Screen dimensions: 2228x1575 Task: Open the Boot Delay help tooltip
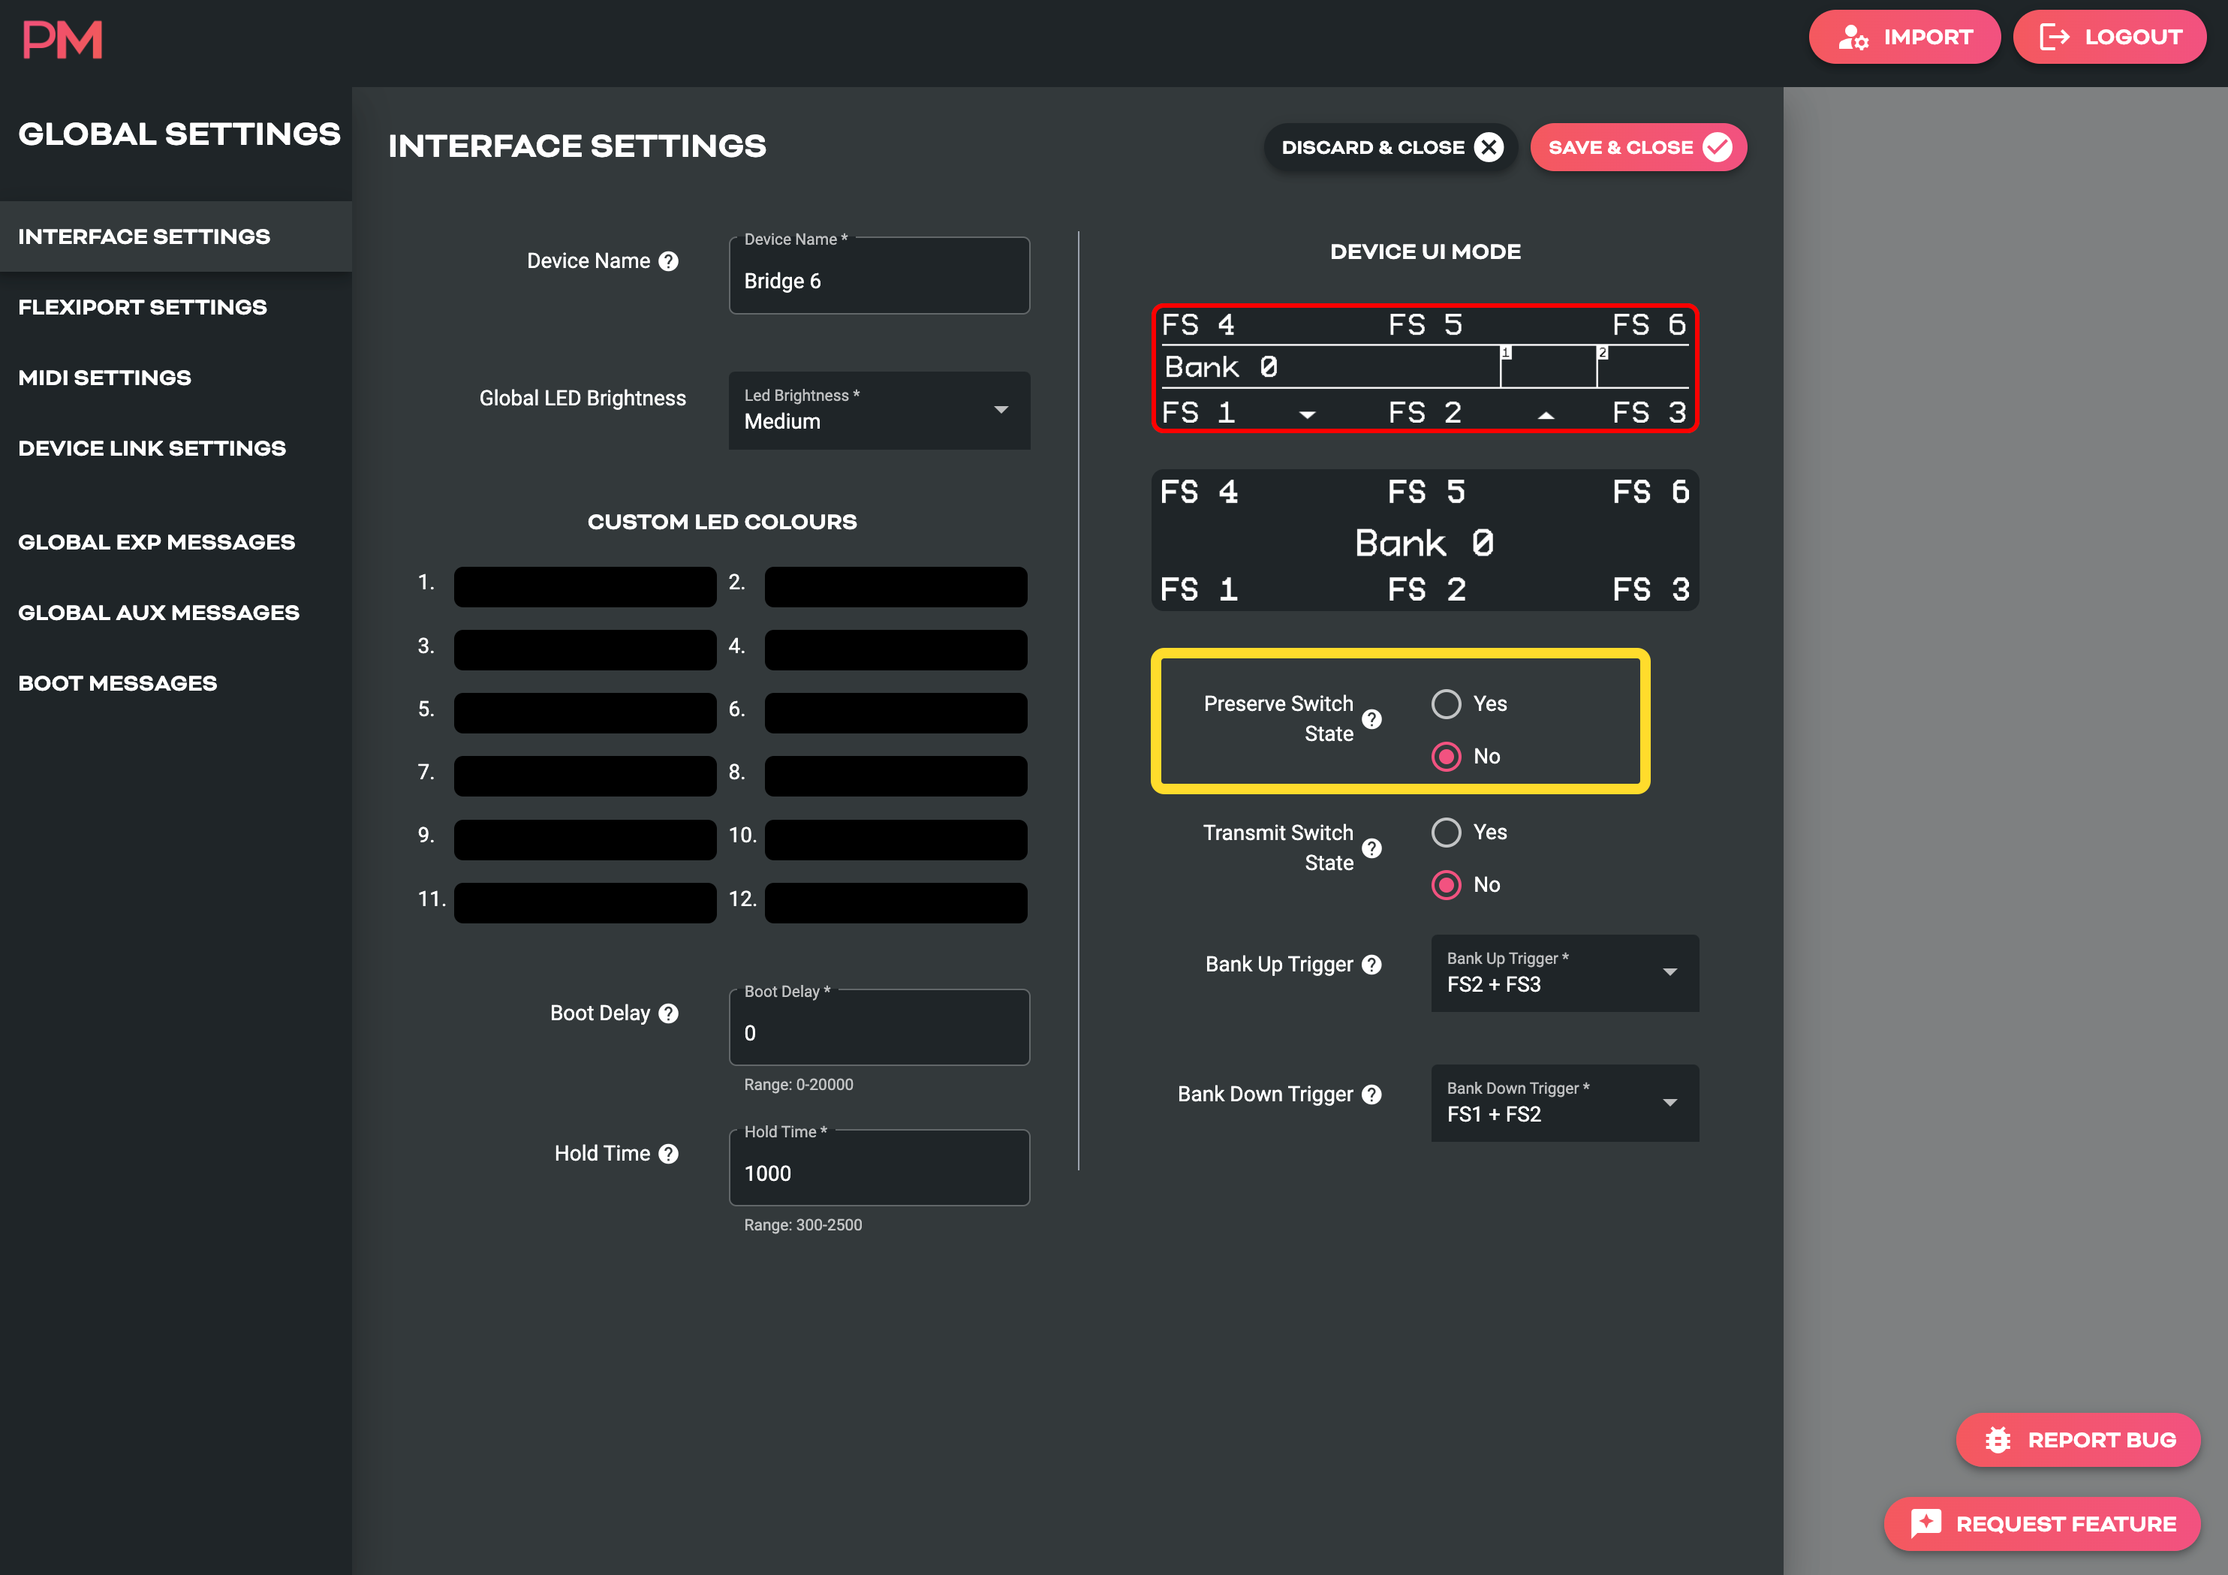click(x=667, y=1013)
